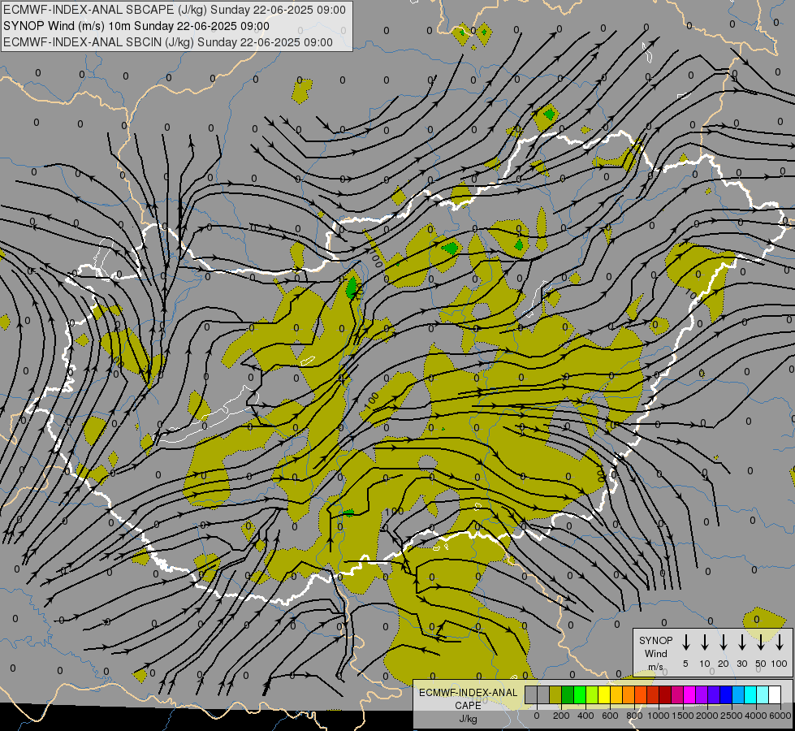The height and width of the screenshot is (731, 795).
Task: Click the SYNOP Wind 10m header line
Action: click(136, 26)
